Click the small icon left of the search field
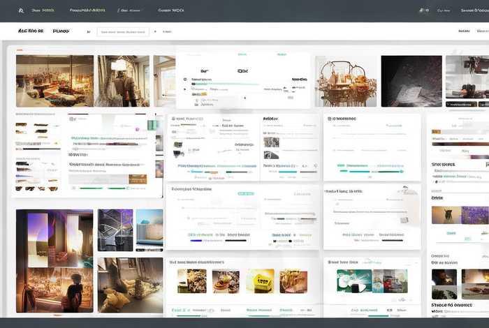The image size is (489, 328). click(89, 31)
